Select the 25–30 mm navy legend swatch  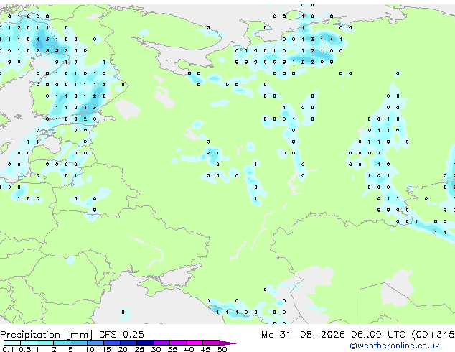[x=144, y=343]
